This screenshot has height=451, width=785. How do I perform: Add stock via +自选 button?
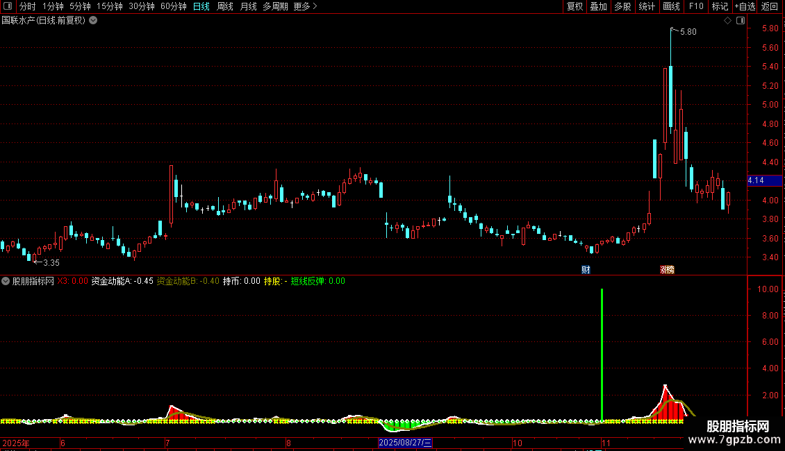pyautogui.click(x=745, y=6)
